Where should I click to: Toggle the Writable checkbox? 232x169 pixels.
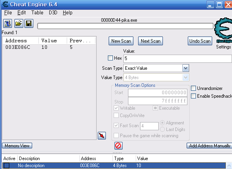click(116, 108)
